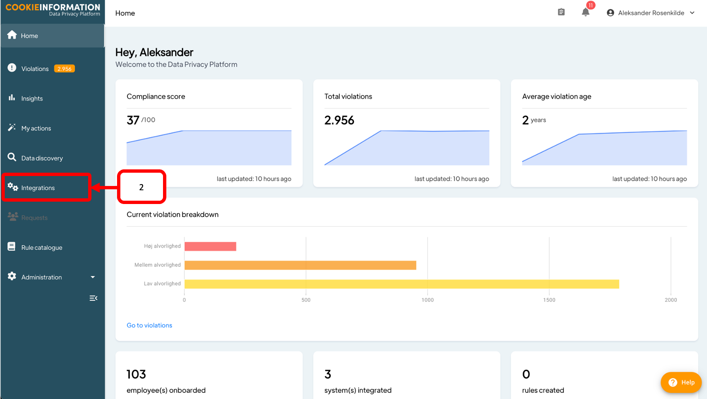Click the clipboard icon in top bar
Screen dimensions: 707x399
(561, 12)
